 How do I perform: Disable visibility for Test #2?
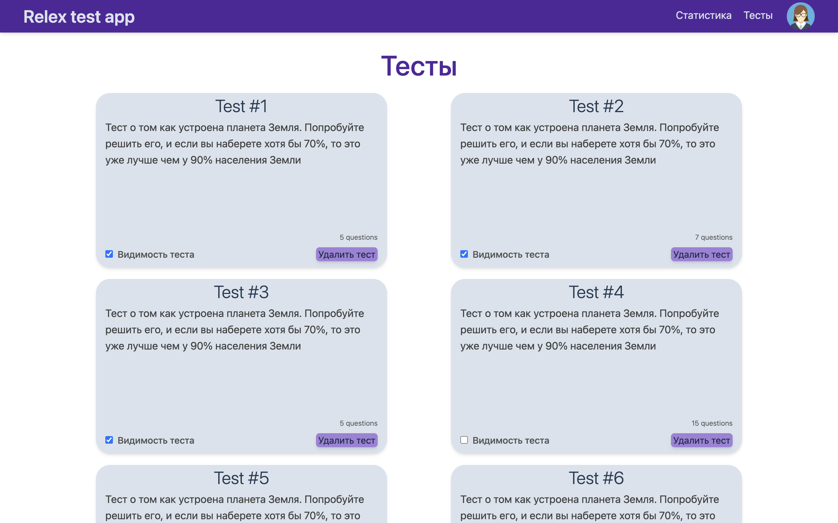464,254
